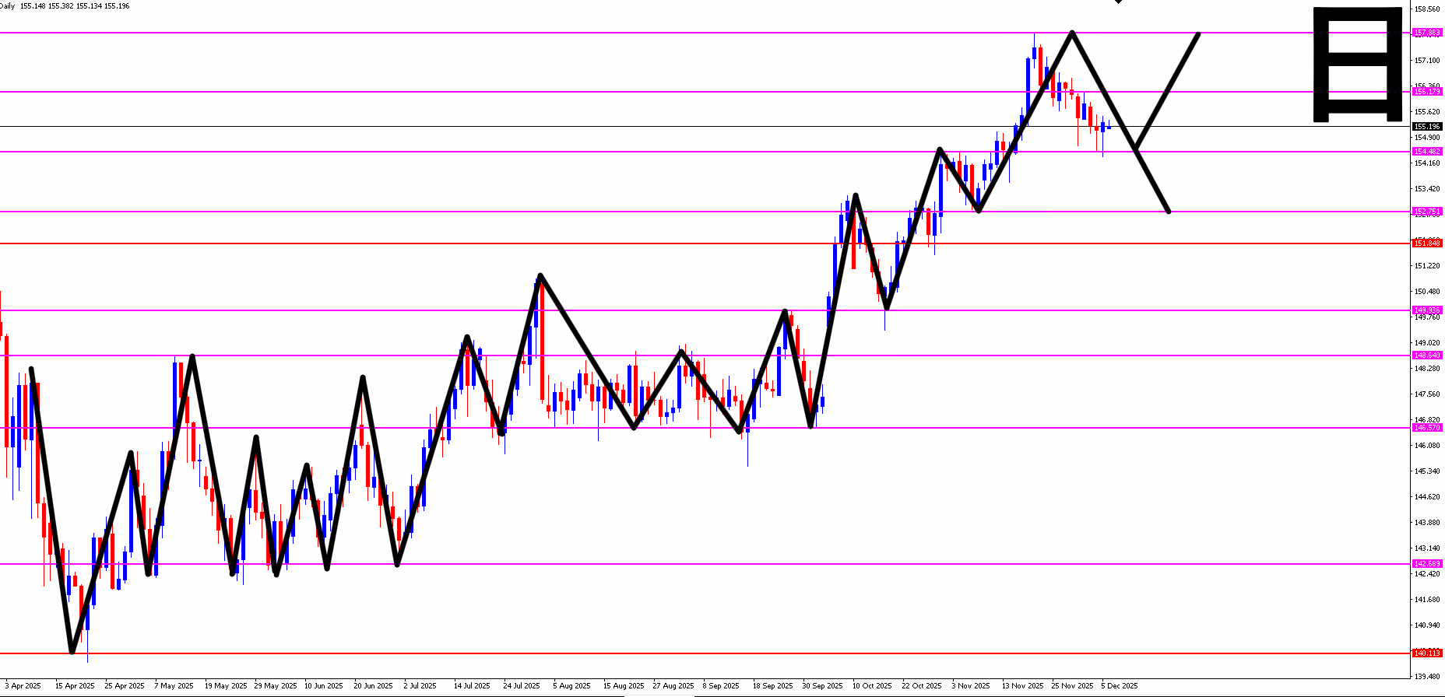Click 151.220 on the price axis

(1427, 266)
